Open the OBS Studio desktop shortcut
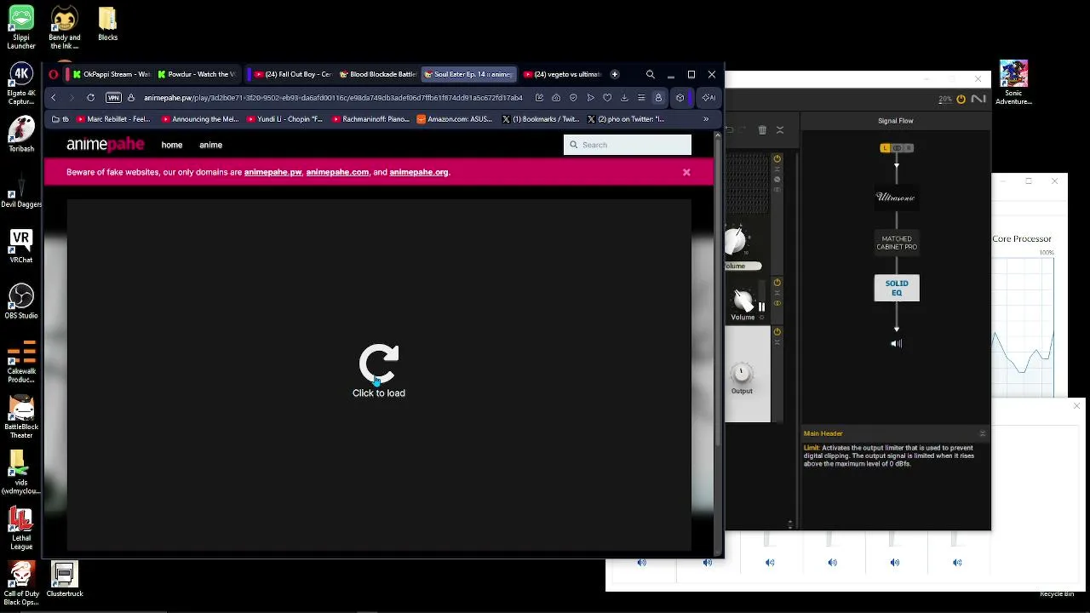Screen dimensions: 1090x613 tap(21, 301)
